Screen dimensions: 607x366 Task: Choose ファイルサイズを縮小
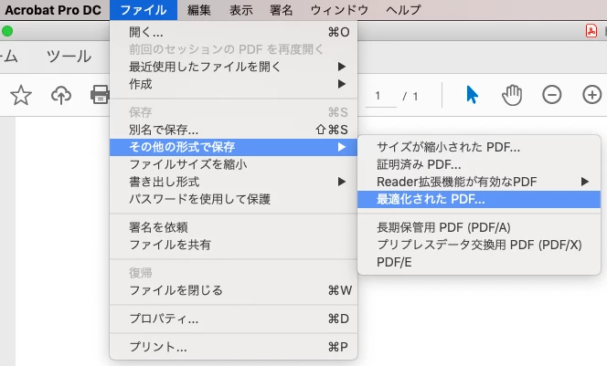point(233,164)
